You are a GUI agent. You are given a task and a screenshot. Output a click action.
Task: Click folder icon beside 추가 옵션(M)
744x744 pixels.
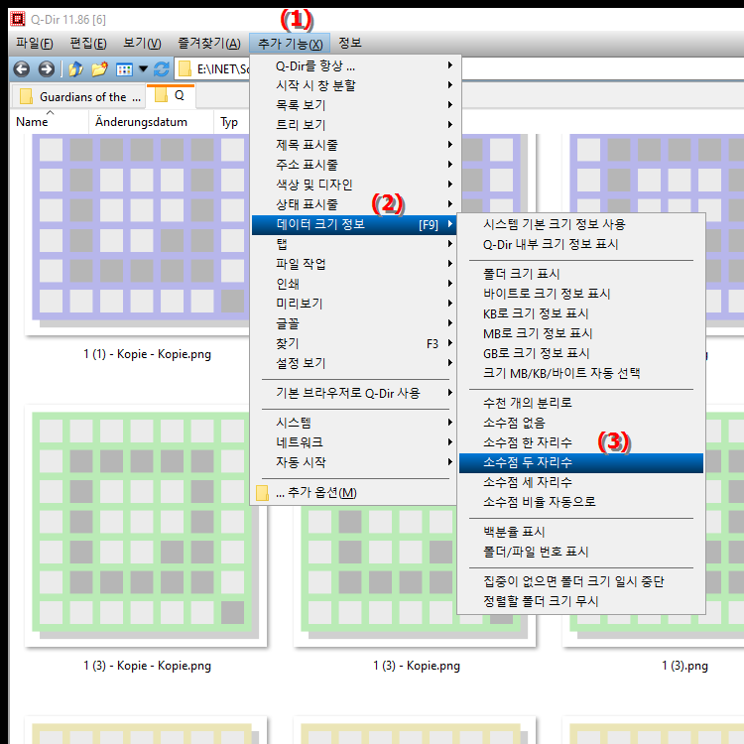[x=262, y=493]
